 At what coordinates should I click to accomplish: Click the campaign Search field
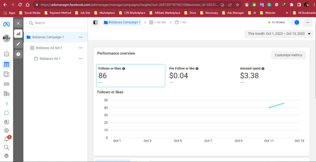[x=55, y=23]
